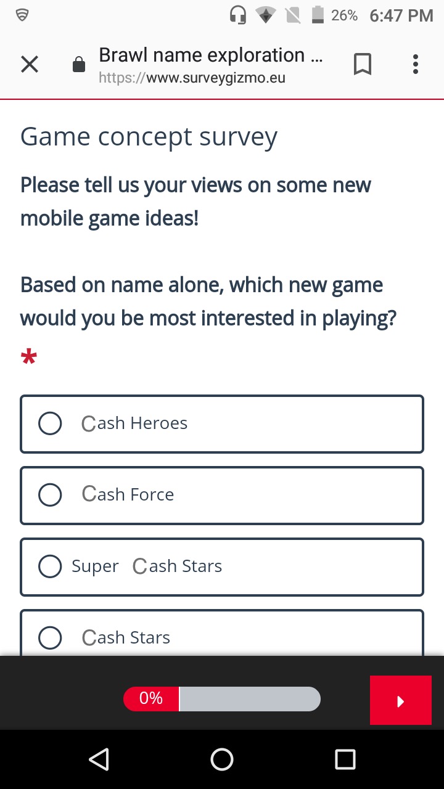The image size is (444, 789).
Task: Tap the Wi-Fi signal status icon
Action: point(266,15)
